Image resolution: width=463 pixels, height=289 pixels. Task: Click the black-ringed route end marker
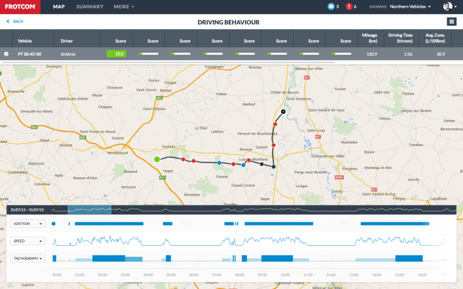(x=284, y=110)
